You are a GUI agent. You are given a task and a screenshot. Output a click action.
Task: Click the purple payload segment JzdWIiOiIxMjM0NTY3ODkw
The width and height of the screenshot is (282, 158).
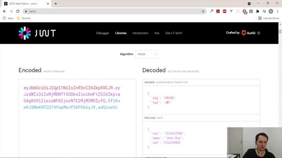click(x=71, y=94)
